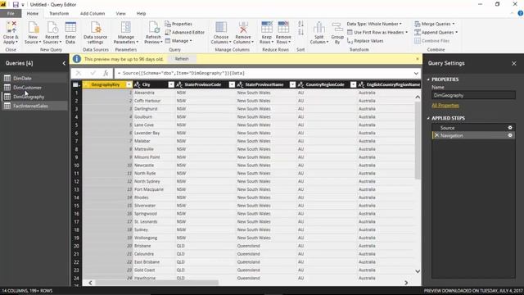The image size is (524, 295).
Task: Select the DimGeography query
Action: 34,97
